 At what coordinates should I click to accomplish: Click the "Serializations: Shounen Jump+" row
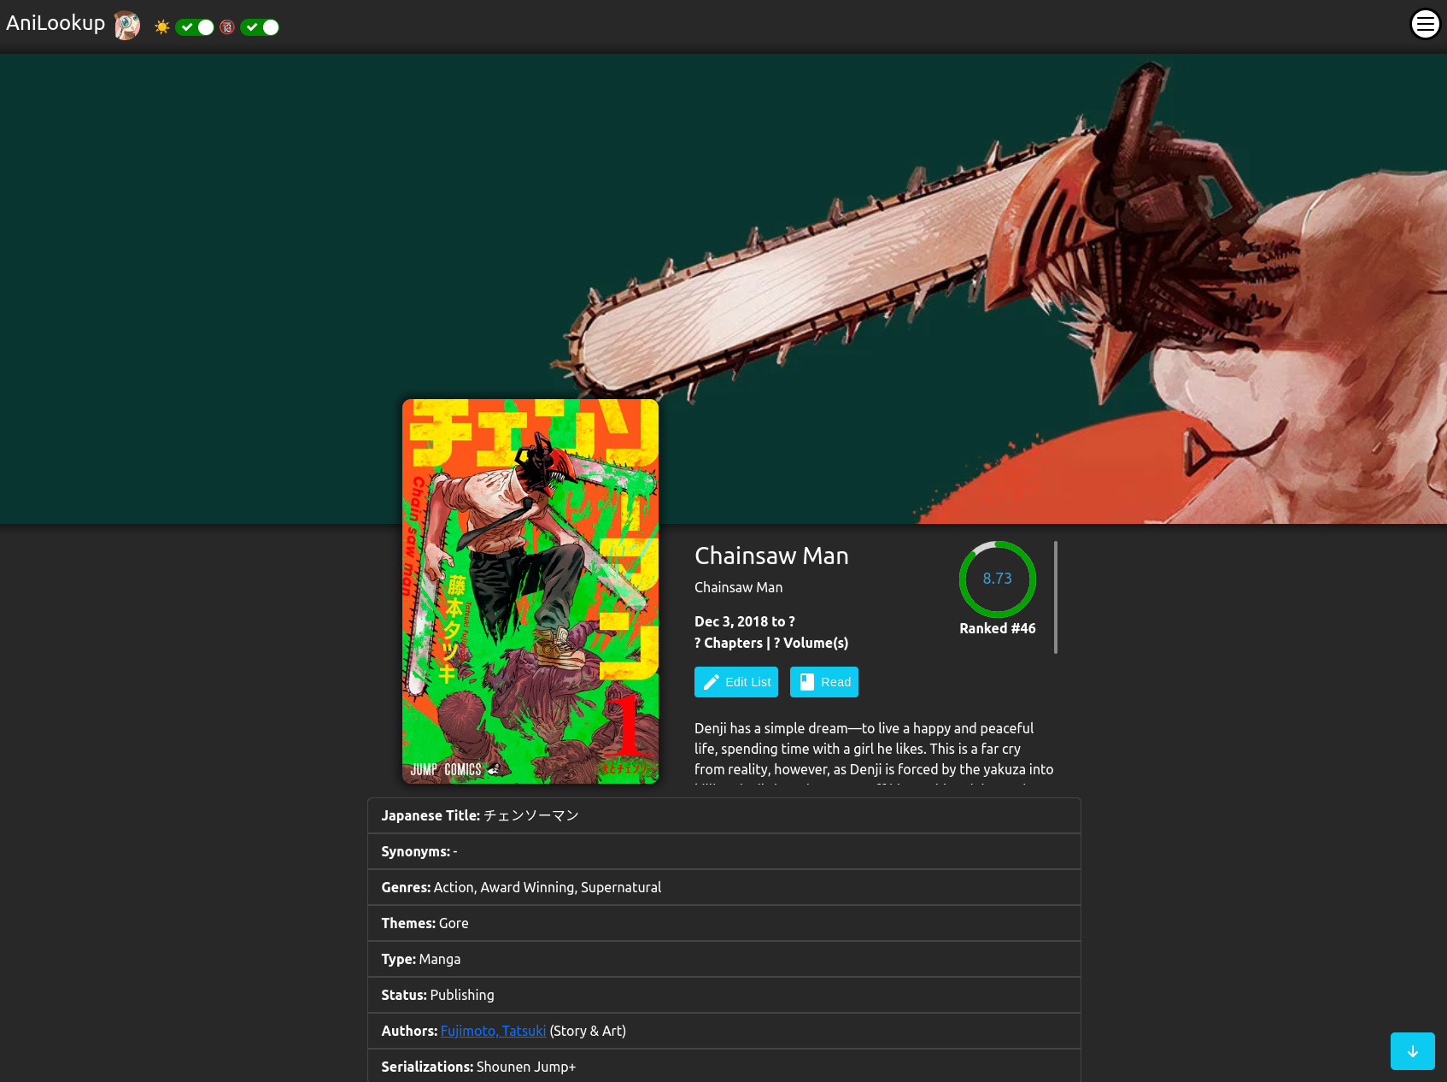click(724, 1067)
